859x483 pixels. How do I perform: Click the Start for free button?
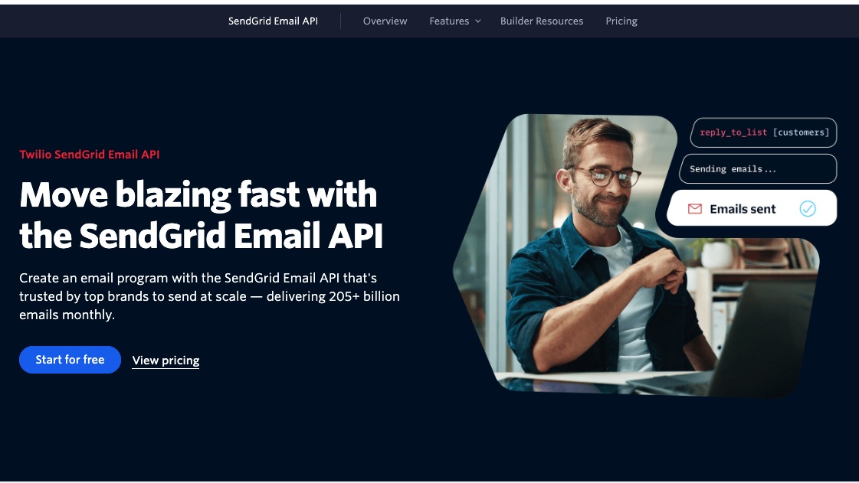coord(70,359)
